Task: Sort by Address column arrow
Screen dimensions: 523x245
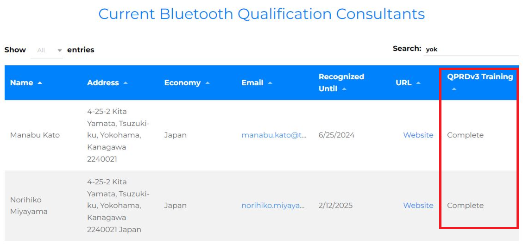Action: pos(126,83)
